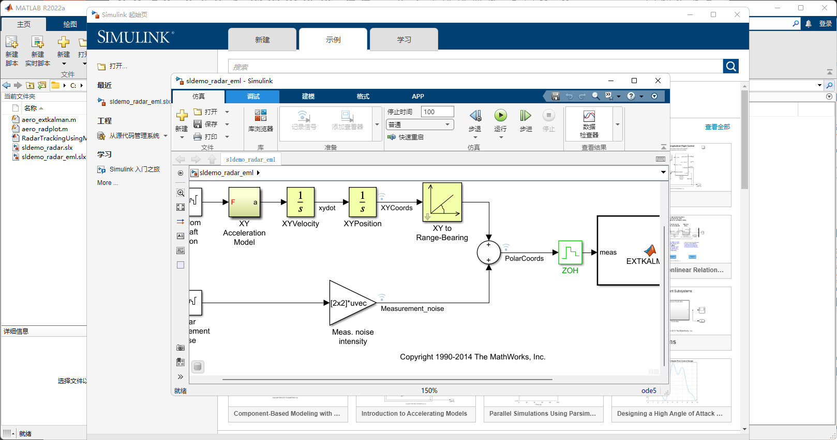
Task: Click the keyboard icon beside model tab
Action: click(x=661, y=159)
